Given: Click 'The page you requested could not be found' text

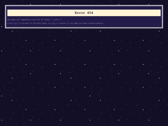Looking at the screenshot, I should coord(29,20).
